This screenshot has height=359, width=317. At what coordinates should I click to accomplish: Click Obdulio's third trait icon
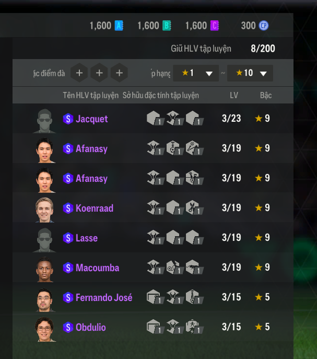pos(194,327)
